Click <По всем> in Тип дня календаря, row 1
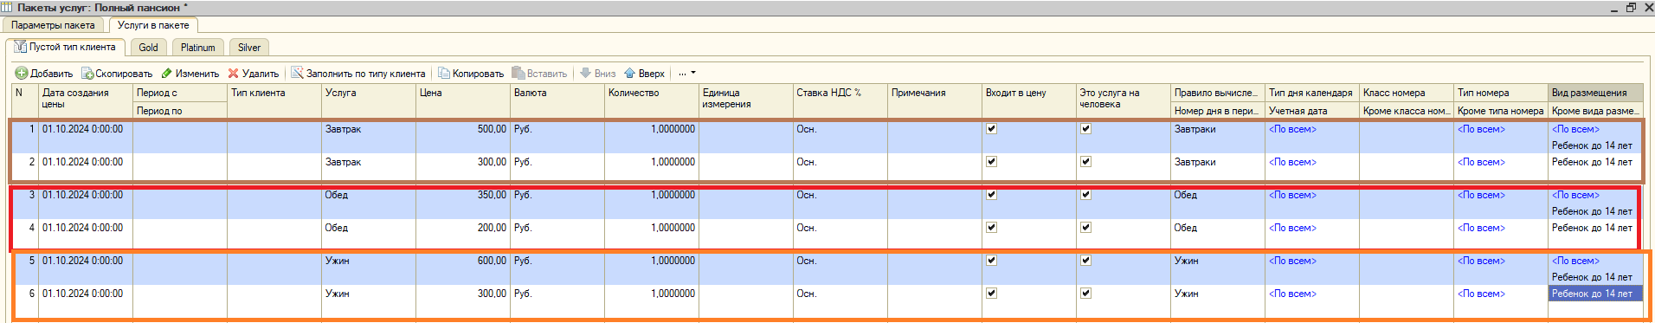1655x323 pixels. point(1292,129)
